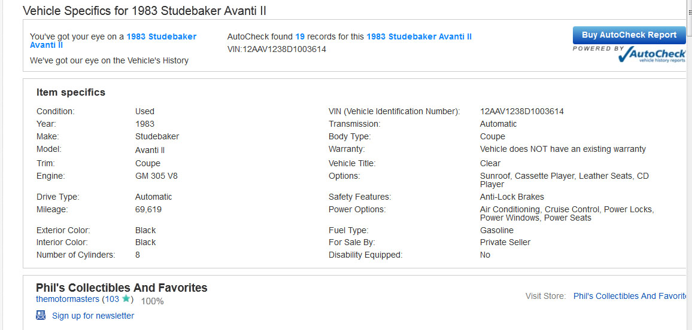Open the Studebaker Avanti II link beside records count
The height and width of the screenshot is (330, 692).
pyautogui.click(x=419, y=36)
